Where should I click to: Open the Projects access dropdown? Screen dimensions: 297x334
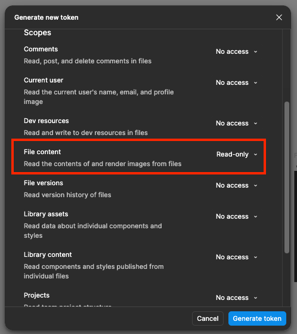[237, 298]
